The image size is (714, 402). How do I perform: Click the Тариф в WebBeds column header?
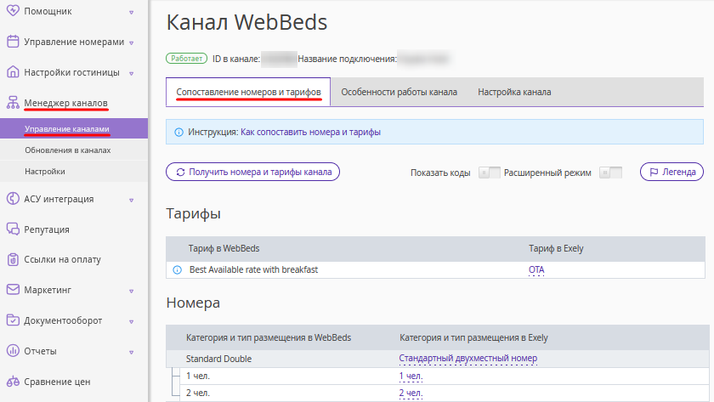224,248
